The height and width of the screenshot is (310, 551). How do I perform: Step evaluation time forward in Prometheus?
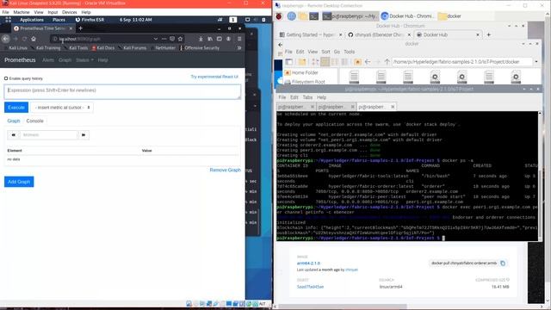[x=84, y=135]
